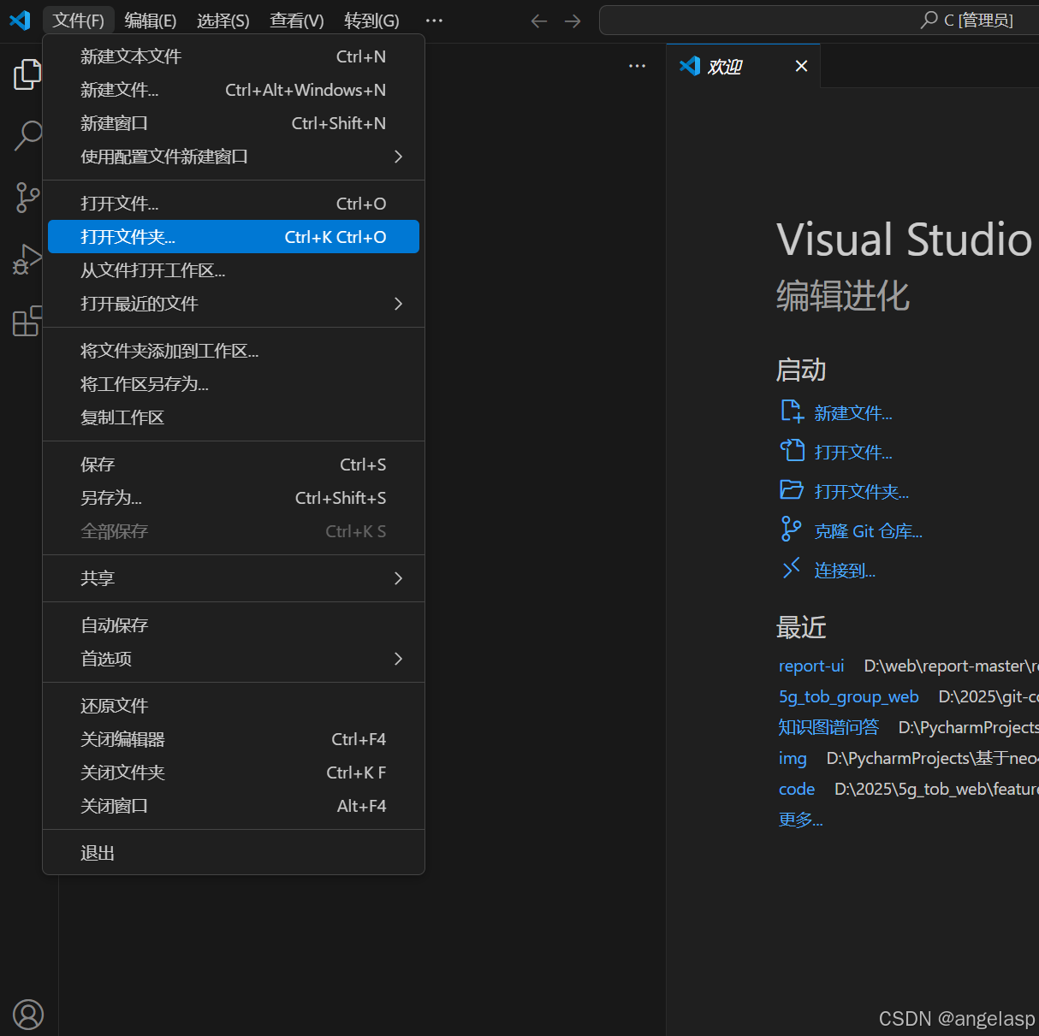Click the 更多... link under 最近
The width and height of the screenshot is (1039, 1036).
(800, 820)
